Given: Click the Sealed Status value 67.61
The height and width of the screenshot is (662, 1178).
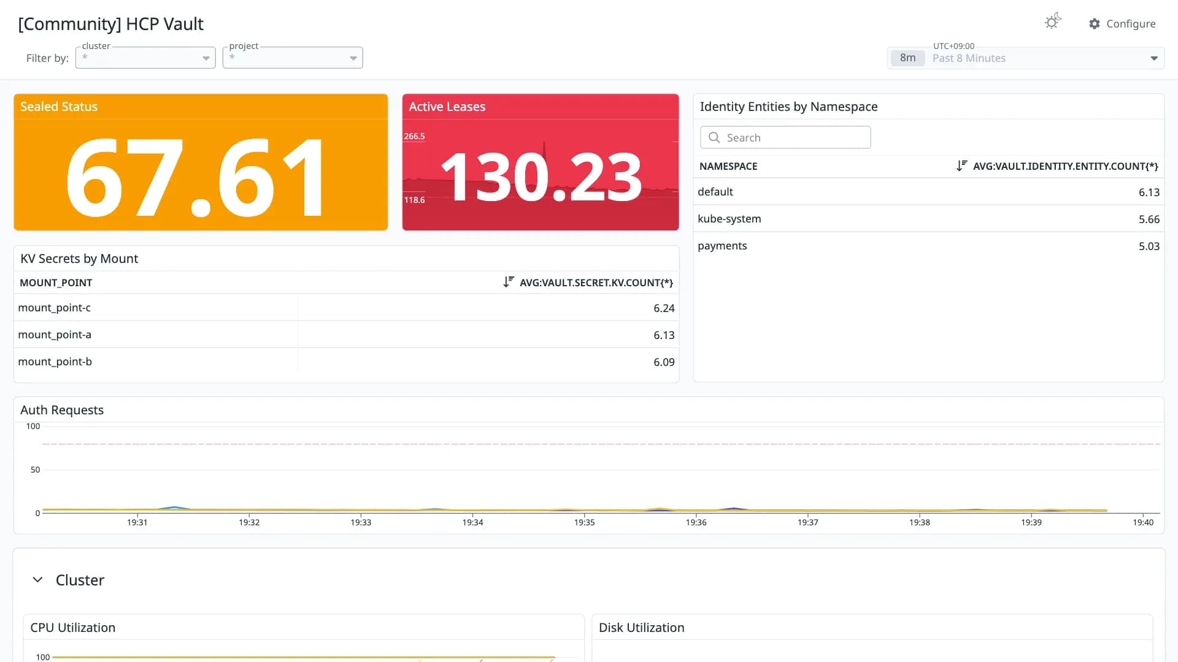Looking at the screenshot, I should point(196,178).
